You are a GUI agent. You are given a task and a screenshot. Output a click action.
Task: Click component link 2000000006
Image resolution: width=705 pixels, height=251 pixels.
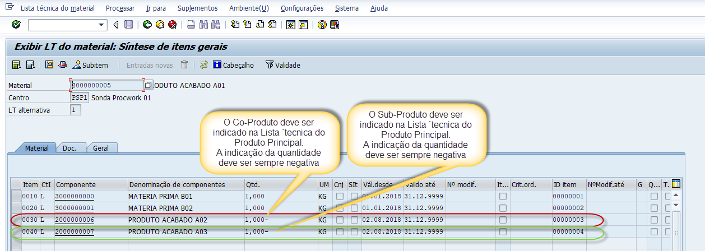point(74,220)
